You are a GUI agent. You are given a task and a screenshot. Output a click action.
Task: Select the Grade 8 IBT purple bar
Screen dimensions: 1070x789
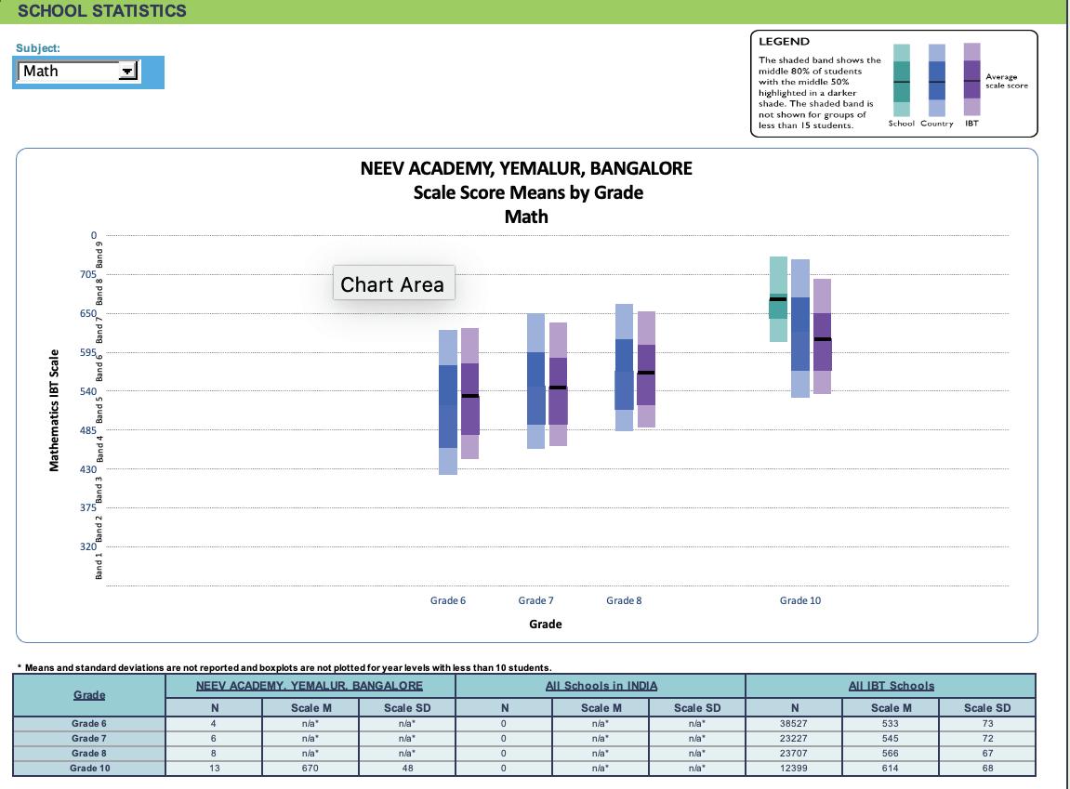click(646, 370)
